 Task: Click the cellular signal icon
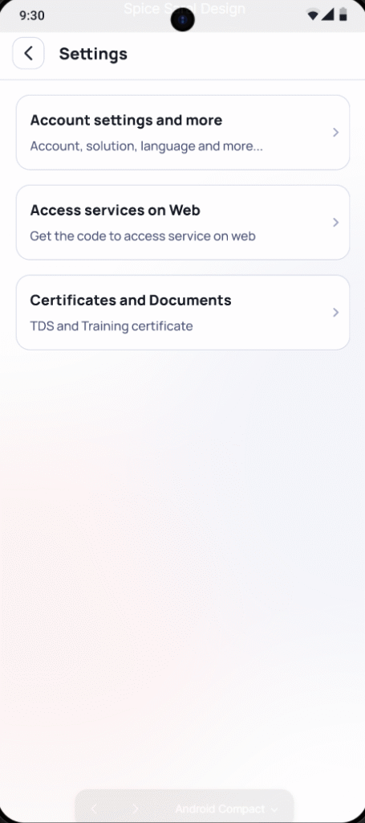click(328, 14)
